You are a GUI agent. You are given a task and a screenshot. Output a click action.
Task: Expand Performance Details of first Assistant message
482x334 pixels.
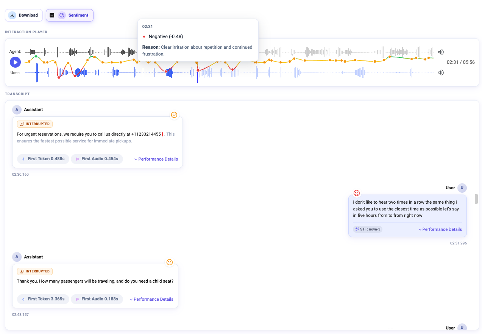pos(156,159)
